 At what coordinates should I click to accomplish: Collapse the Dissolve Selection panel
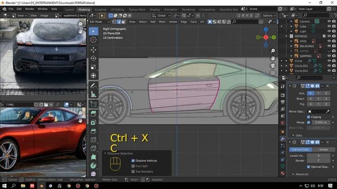point(105,153)
